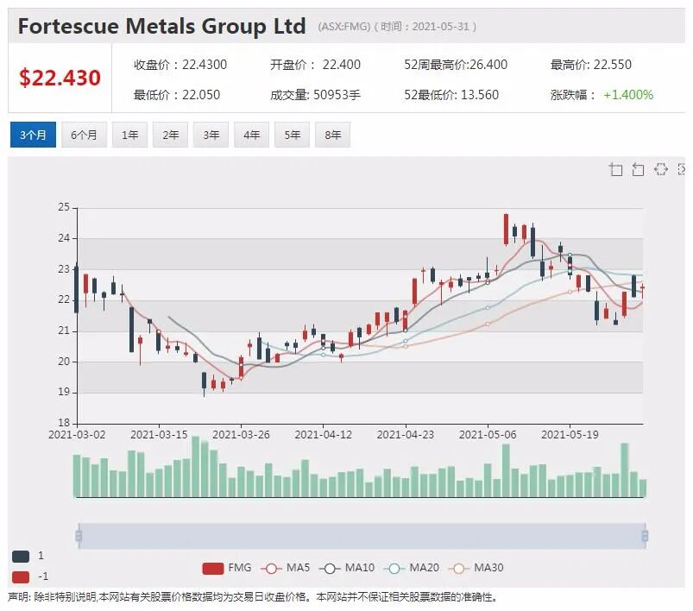
Task: Click the 52周最高价 26.400 value
Action: point(456,65)
